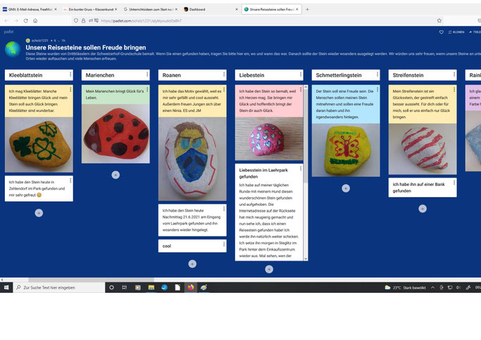Click the padlet logo link

(x=8, y=32)
